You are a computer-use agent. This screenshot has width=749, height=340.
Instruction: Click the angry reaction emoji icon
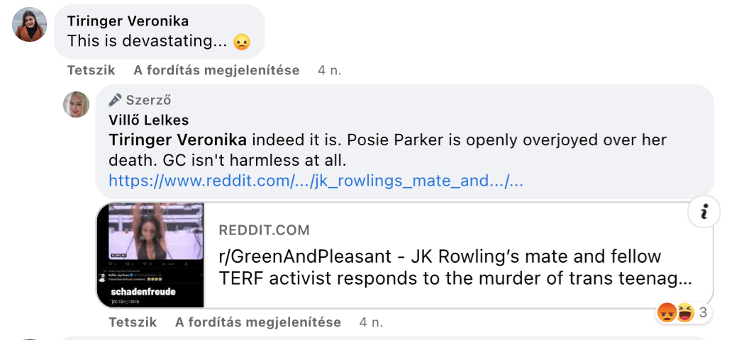coord(667,312)
